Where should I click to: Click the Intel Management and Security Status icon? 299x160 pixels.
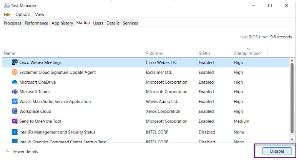tap(15, 132)
